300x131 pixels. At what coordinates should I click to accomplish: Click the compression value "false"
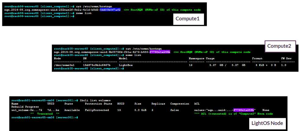tap(174, 110)
